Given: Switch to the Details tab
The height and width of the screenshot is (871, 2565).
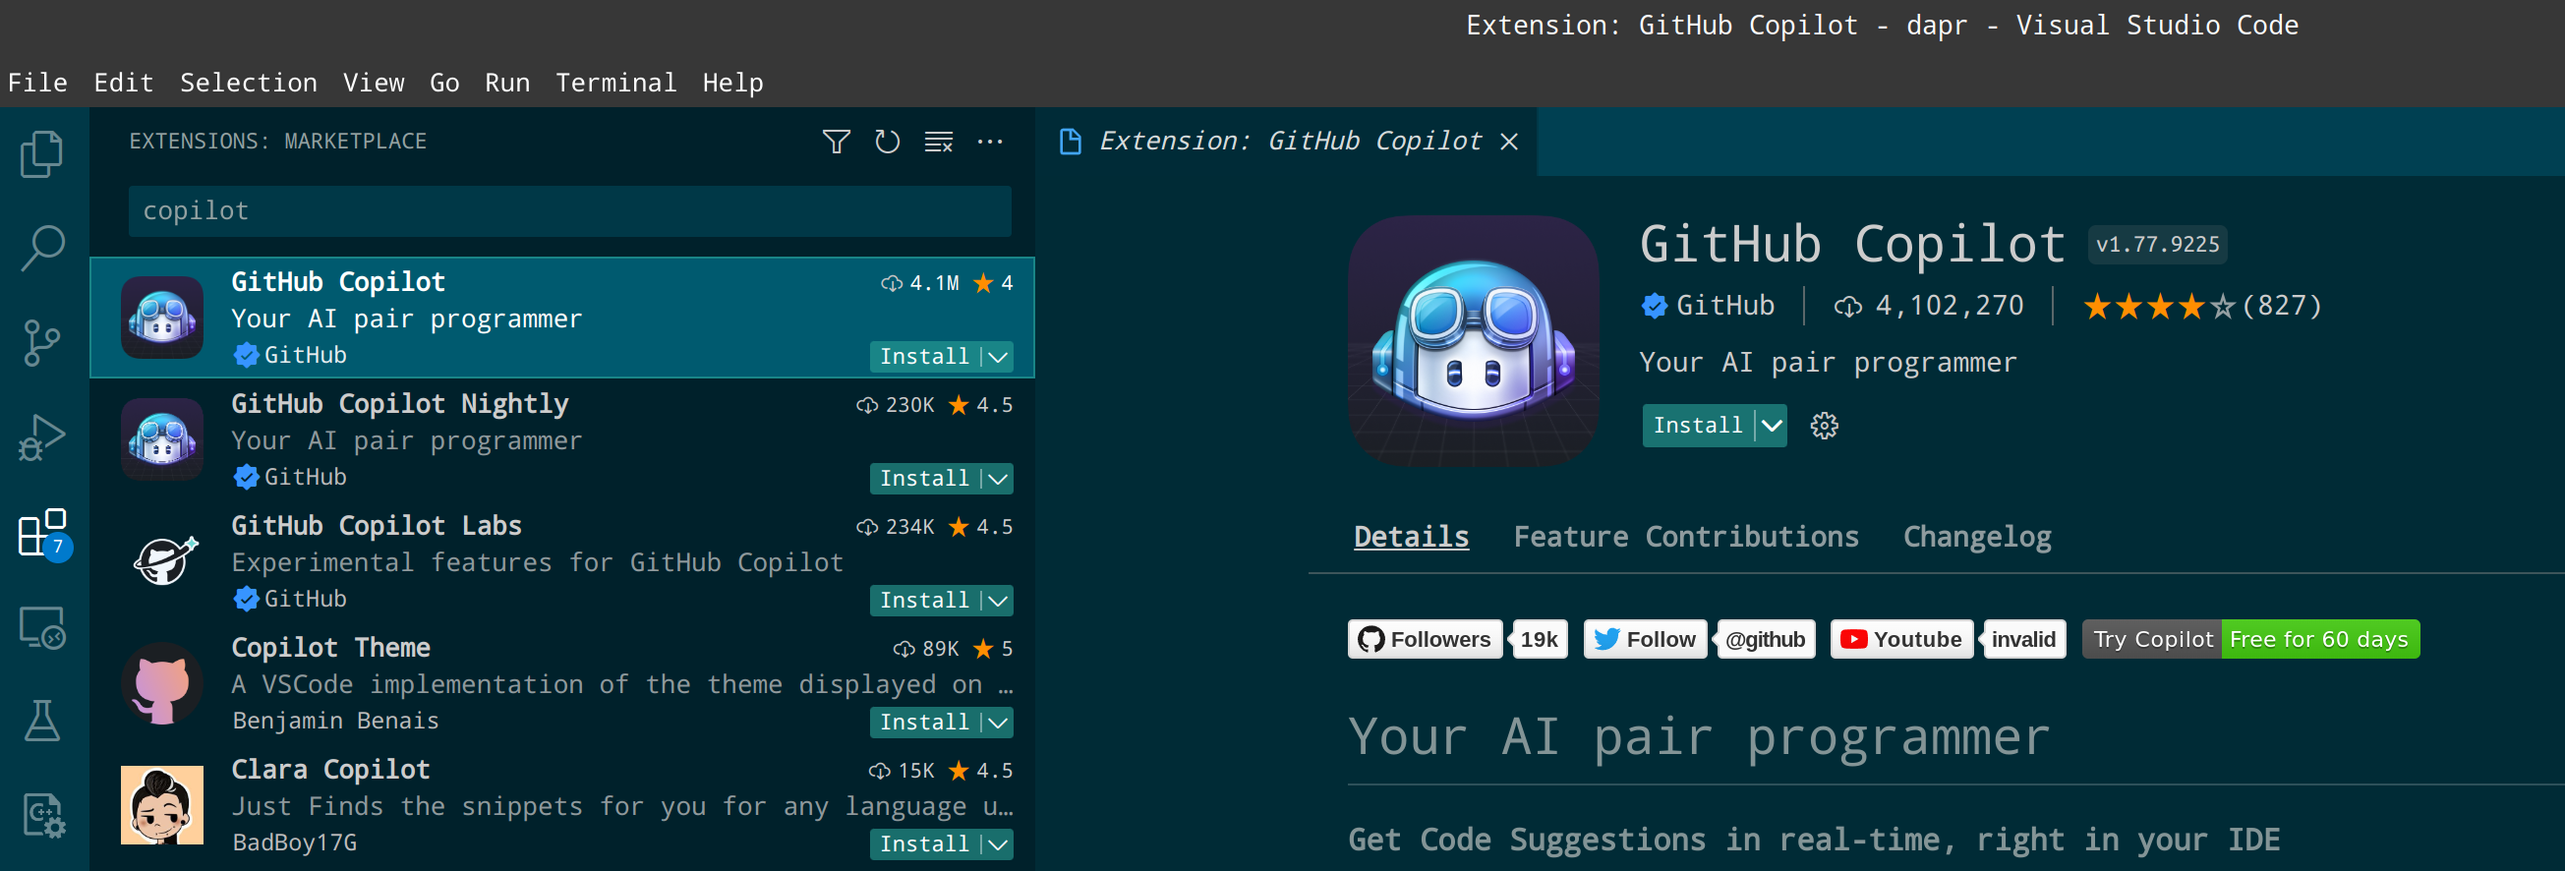Looking at the screenshot, I should coord(1411,538).
